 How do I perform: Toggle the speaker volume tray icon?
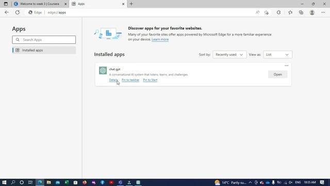click(291, 182)
